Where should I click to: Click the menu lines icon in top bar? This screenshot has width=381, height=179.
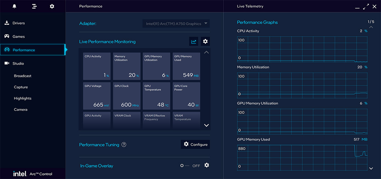click(34, 6)
